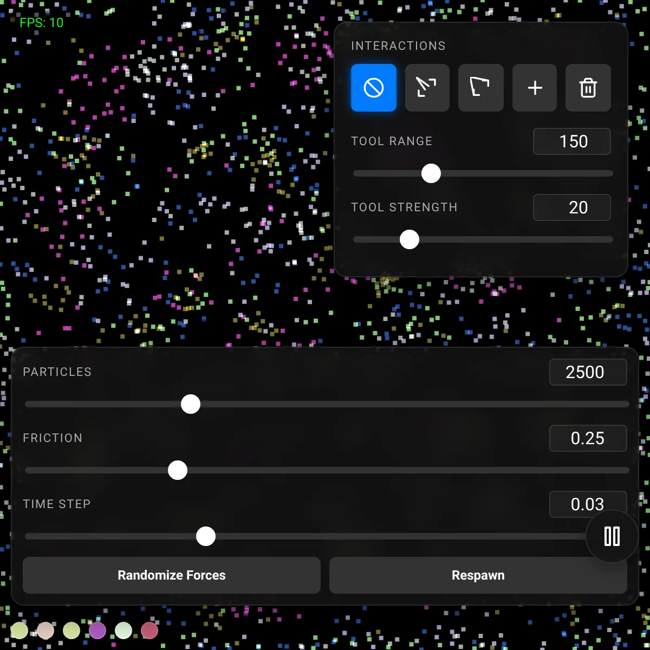
Task: Choose the plus add-particles tool
Action: click(x=535, y=88)
